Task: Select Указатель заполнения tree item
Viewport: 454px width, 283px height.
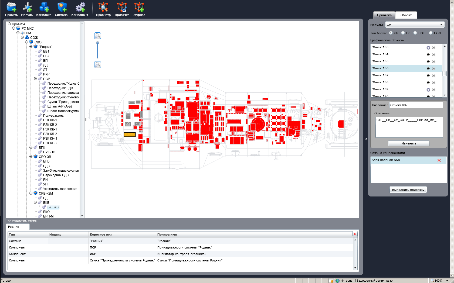Action: click(x=60, y=189)
